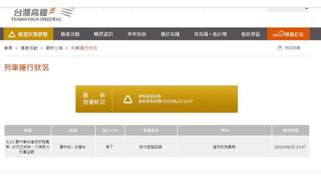The height and width of the screenshot is (180, 321).
Task: Click 部份區間延誤 text in gold banner
Action: tap(150, 96)
